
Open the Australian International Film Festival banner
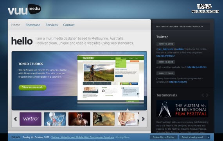tap(182, 109)
